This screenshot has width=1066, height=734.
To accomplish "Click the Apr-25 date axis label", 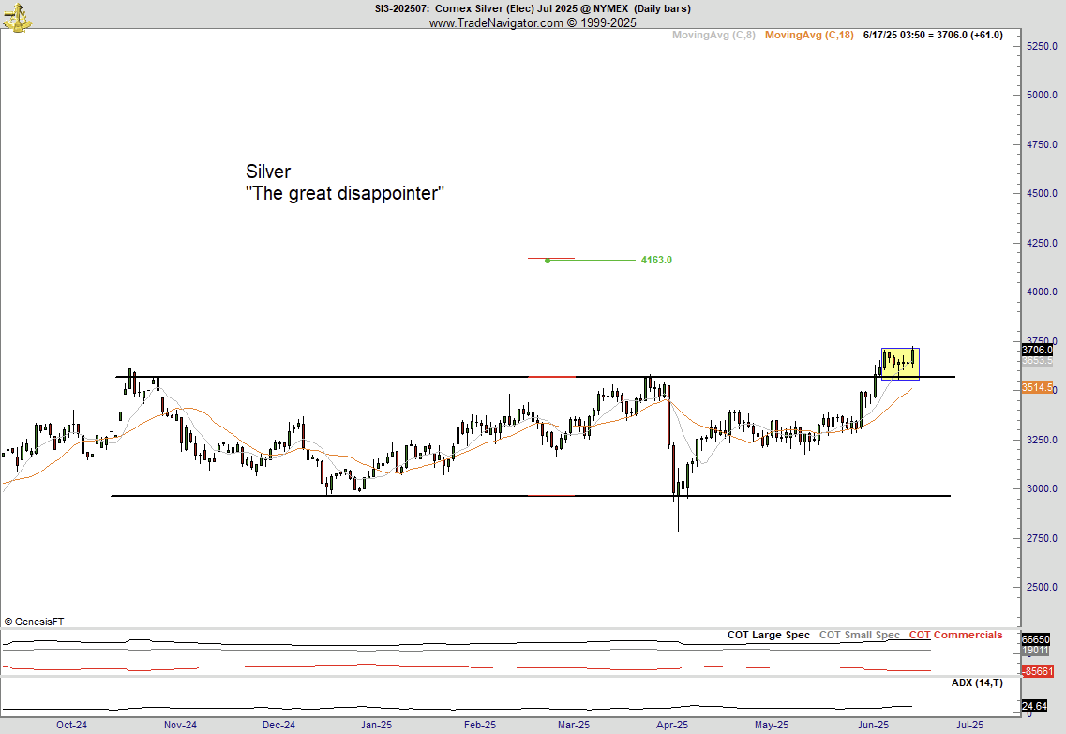I will pyautogui.click(x=672, y=726).
